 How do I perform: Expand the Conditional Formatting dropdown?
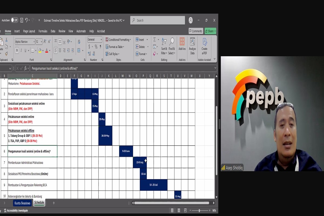[x=118, y=40]
